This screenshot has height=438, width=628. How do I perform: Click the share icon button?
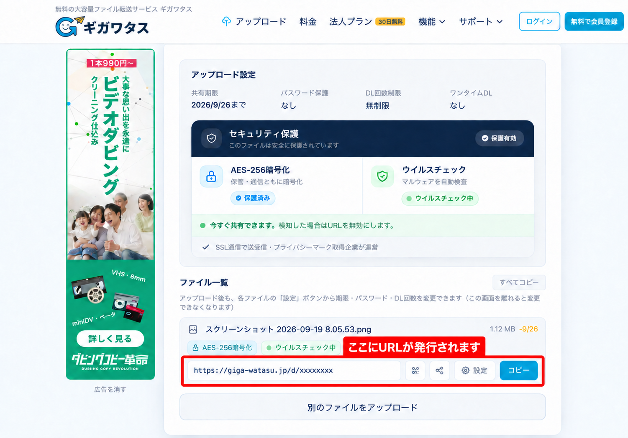[x=439, y=370]
